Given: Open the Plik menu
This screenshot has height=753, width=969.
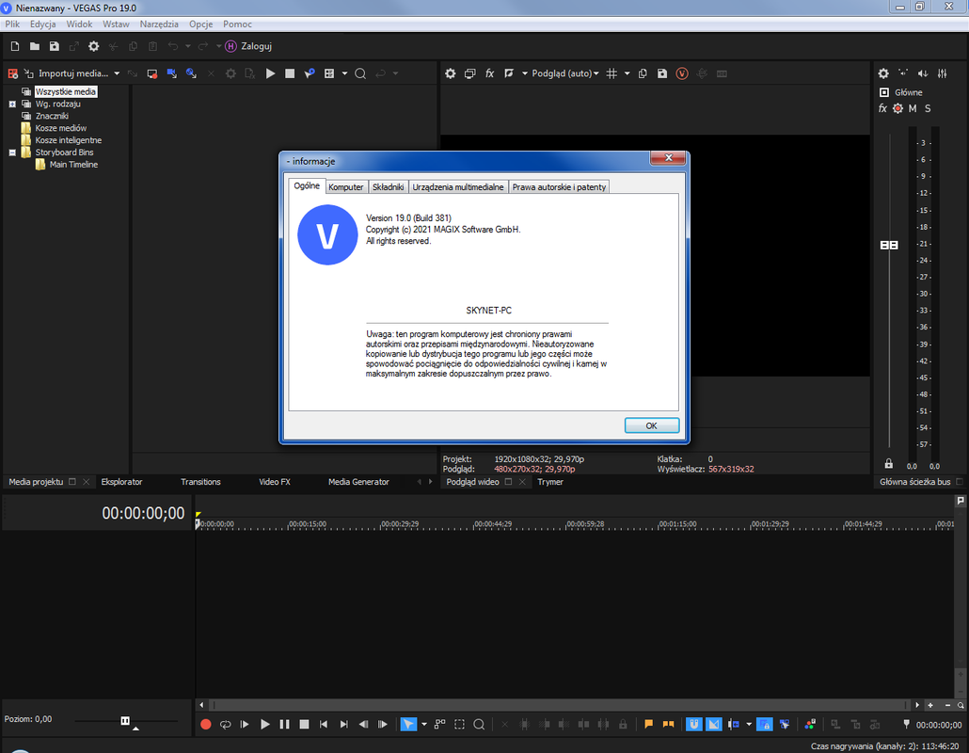Looking at the screenshot, I should click(12, 24).
